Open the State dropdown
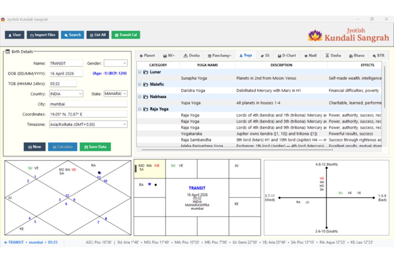The width and height of the screenshot is (394, 263). pos(116,94)
